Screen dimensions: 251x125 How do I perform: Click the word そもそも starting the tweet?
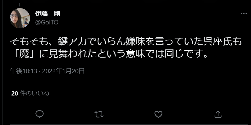29,42
